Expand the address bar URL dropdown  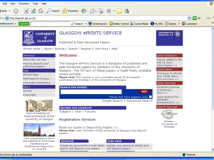[x=189, y=18]
